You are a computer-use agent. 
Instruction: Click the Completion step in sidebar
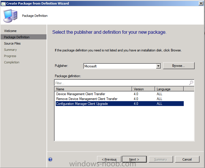[12, 62]
